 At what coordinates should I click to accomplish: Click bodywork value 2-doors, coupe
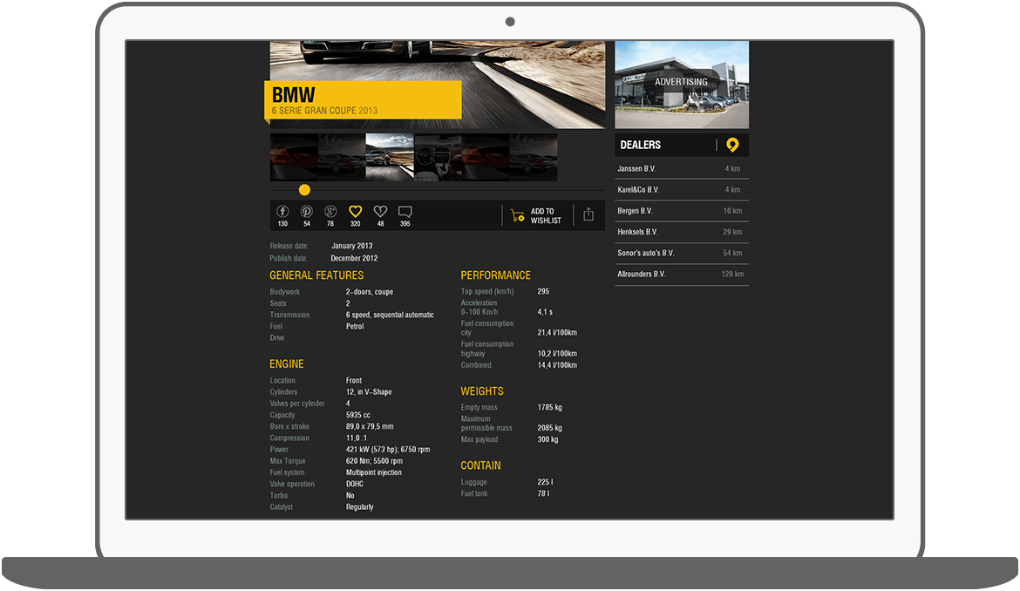click(370, 292)
